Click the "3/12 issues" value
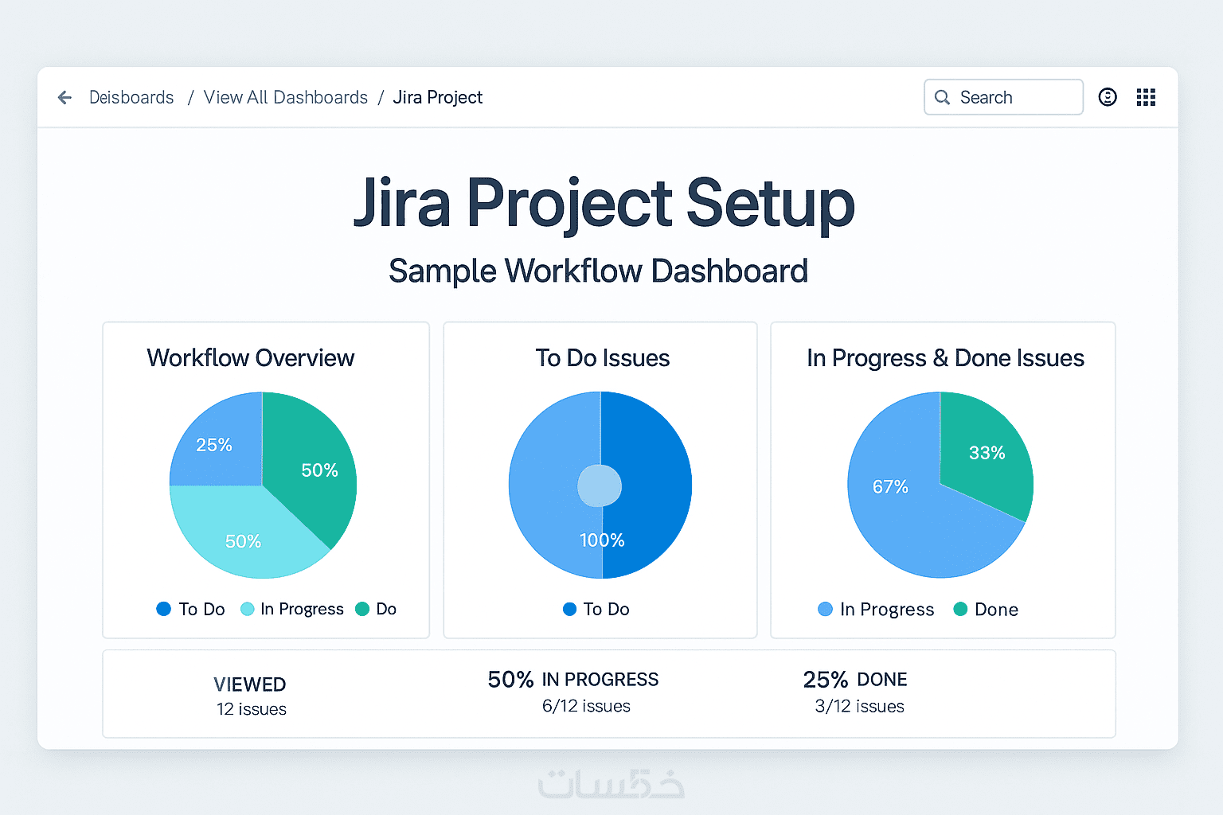 pyautogui.click(x=860, y=706)
